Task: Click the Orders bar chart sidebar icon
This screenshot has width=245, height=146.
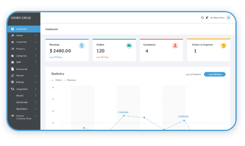Action: pos(12,35)
